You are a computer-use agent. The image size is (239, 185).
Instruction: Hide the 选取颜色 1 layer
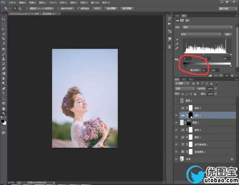point(176,152)
